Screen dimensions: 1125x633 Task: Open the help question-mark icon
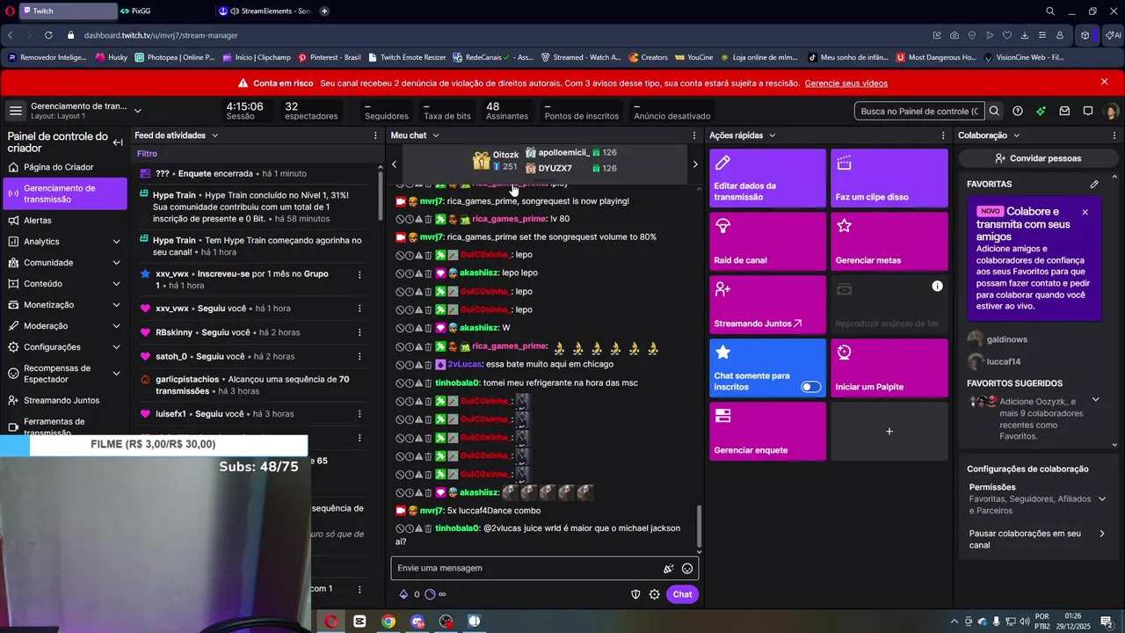pos(1018,111)
